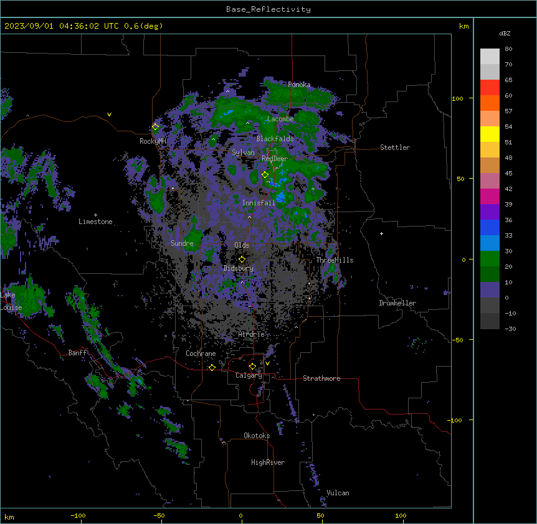Screen dimensions: 537x524
Task: Click the yellow V marker east of Calgary
Action: pyautogui.click(x=267, y=363)
